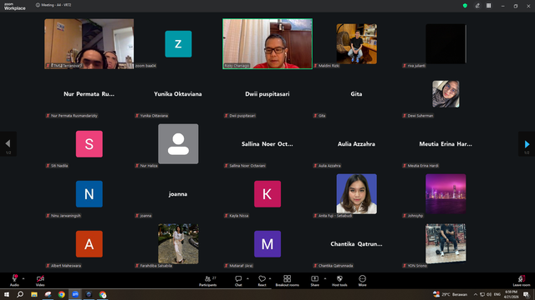
Task: Select Farahdiba Salsabila's profile photo
Action: (x=178, y=244)
